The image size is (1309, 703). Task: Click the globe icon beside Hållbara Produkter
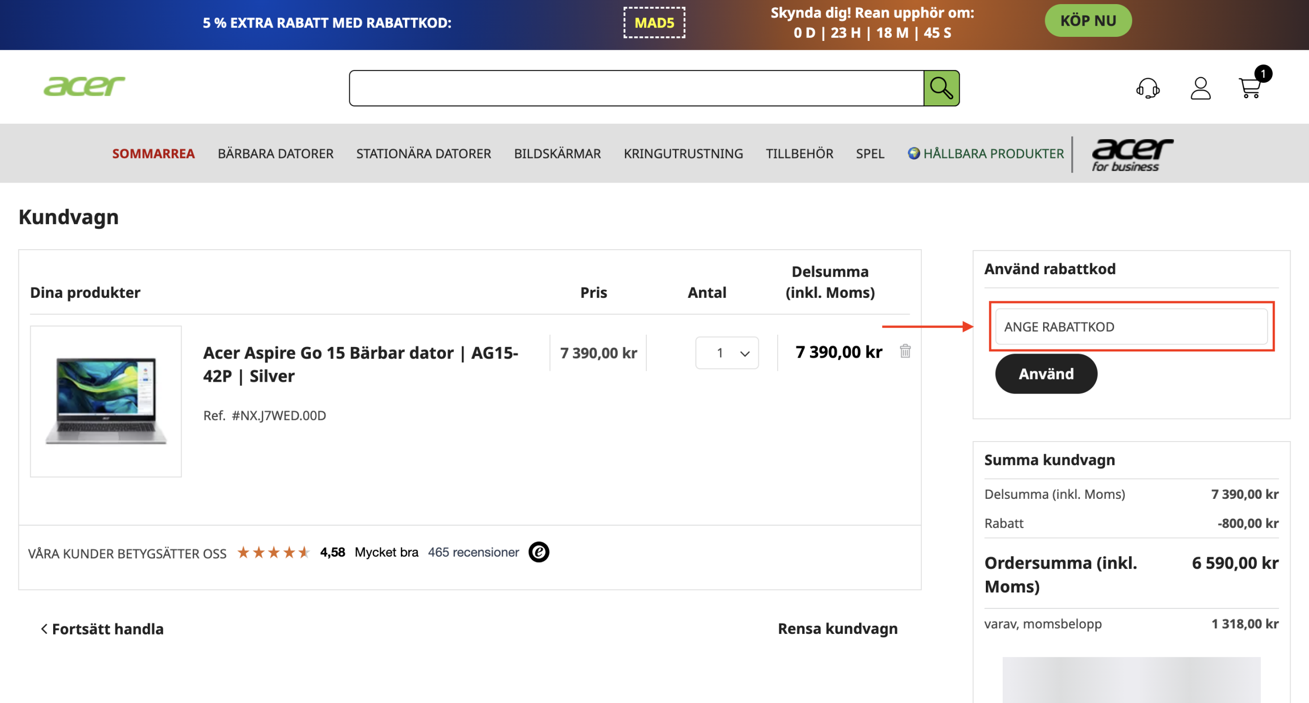914,153
